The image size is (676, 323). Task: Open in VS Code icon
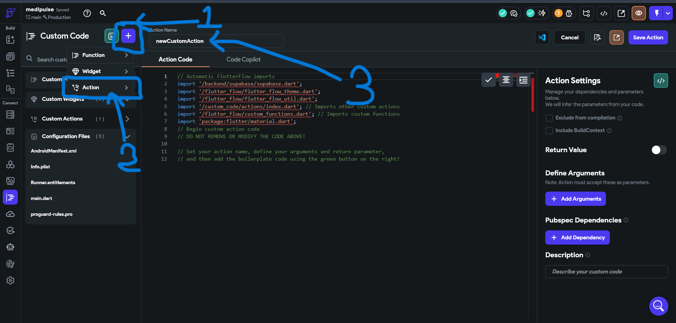click(542, 38)
